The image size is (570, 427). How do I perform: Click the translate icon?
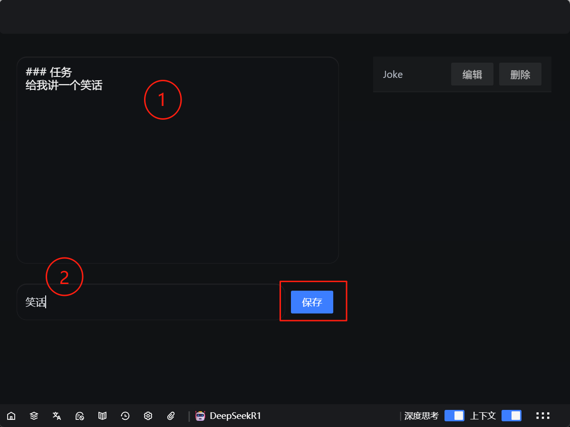[57, 416]
